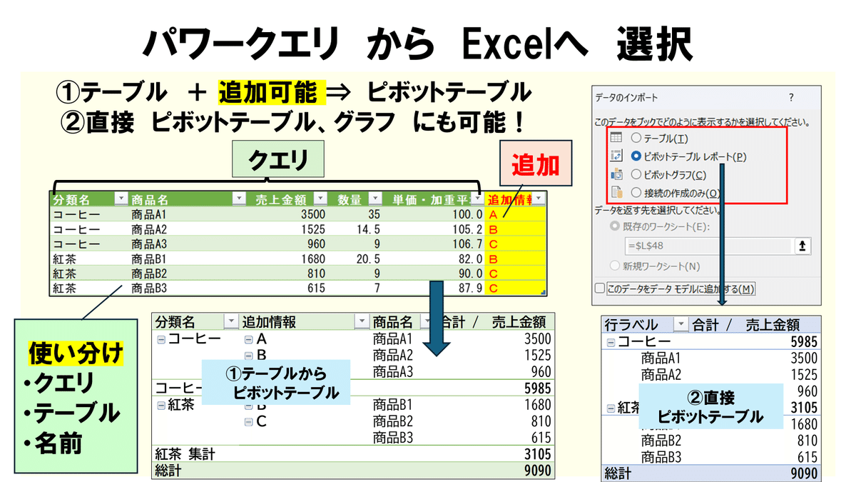The image size is (856, 482).
Task: Open help with the ? button in データのインポート
Action: [x=790, y=98]
